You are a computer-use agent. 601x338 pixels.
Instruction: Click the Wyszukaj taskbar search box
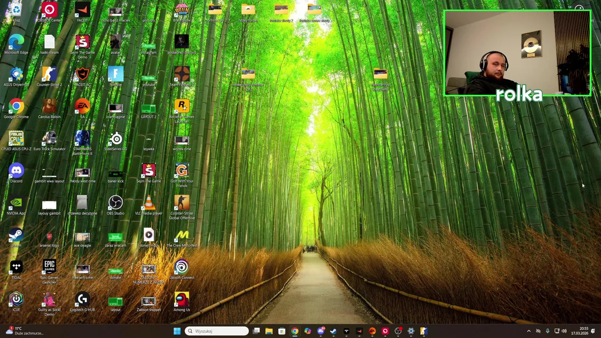(x=216, y=331)
